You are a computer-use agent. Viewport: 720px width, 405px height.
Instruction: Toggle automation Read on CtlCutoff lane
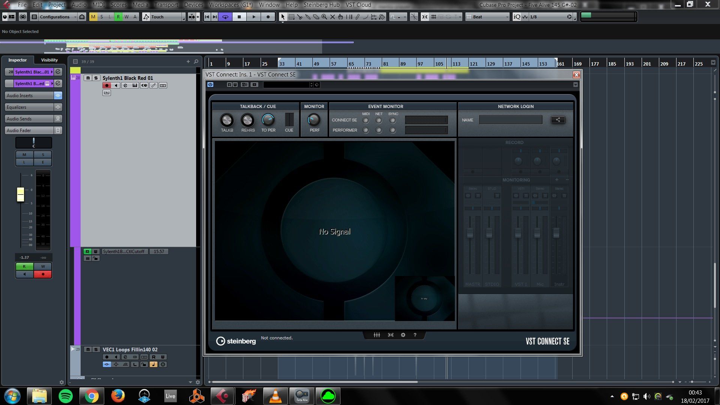pyautogui.click(x=87, y=252)
